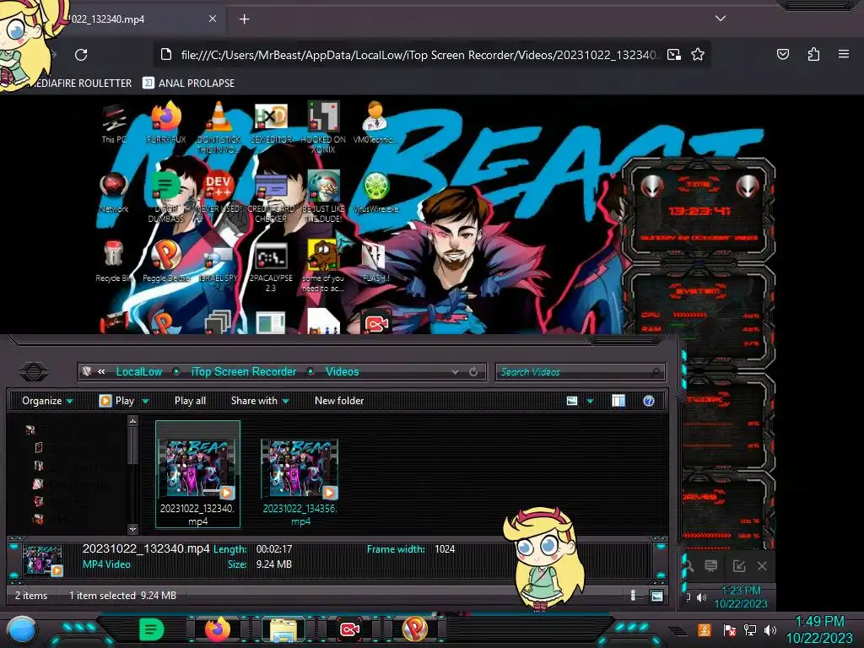Click iTop Screen Recorder breadcrumb segment
Screen dimensions: 864x648
coord(244,371)
